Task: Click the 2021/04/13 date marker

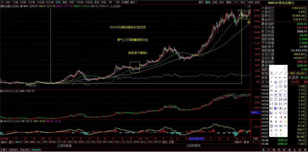Action: pyautogui.click(x=197, y=138)
